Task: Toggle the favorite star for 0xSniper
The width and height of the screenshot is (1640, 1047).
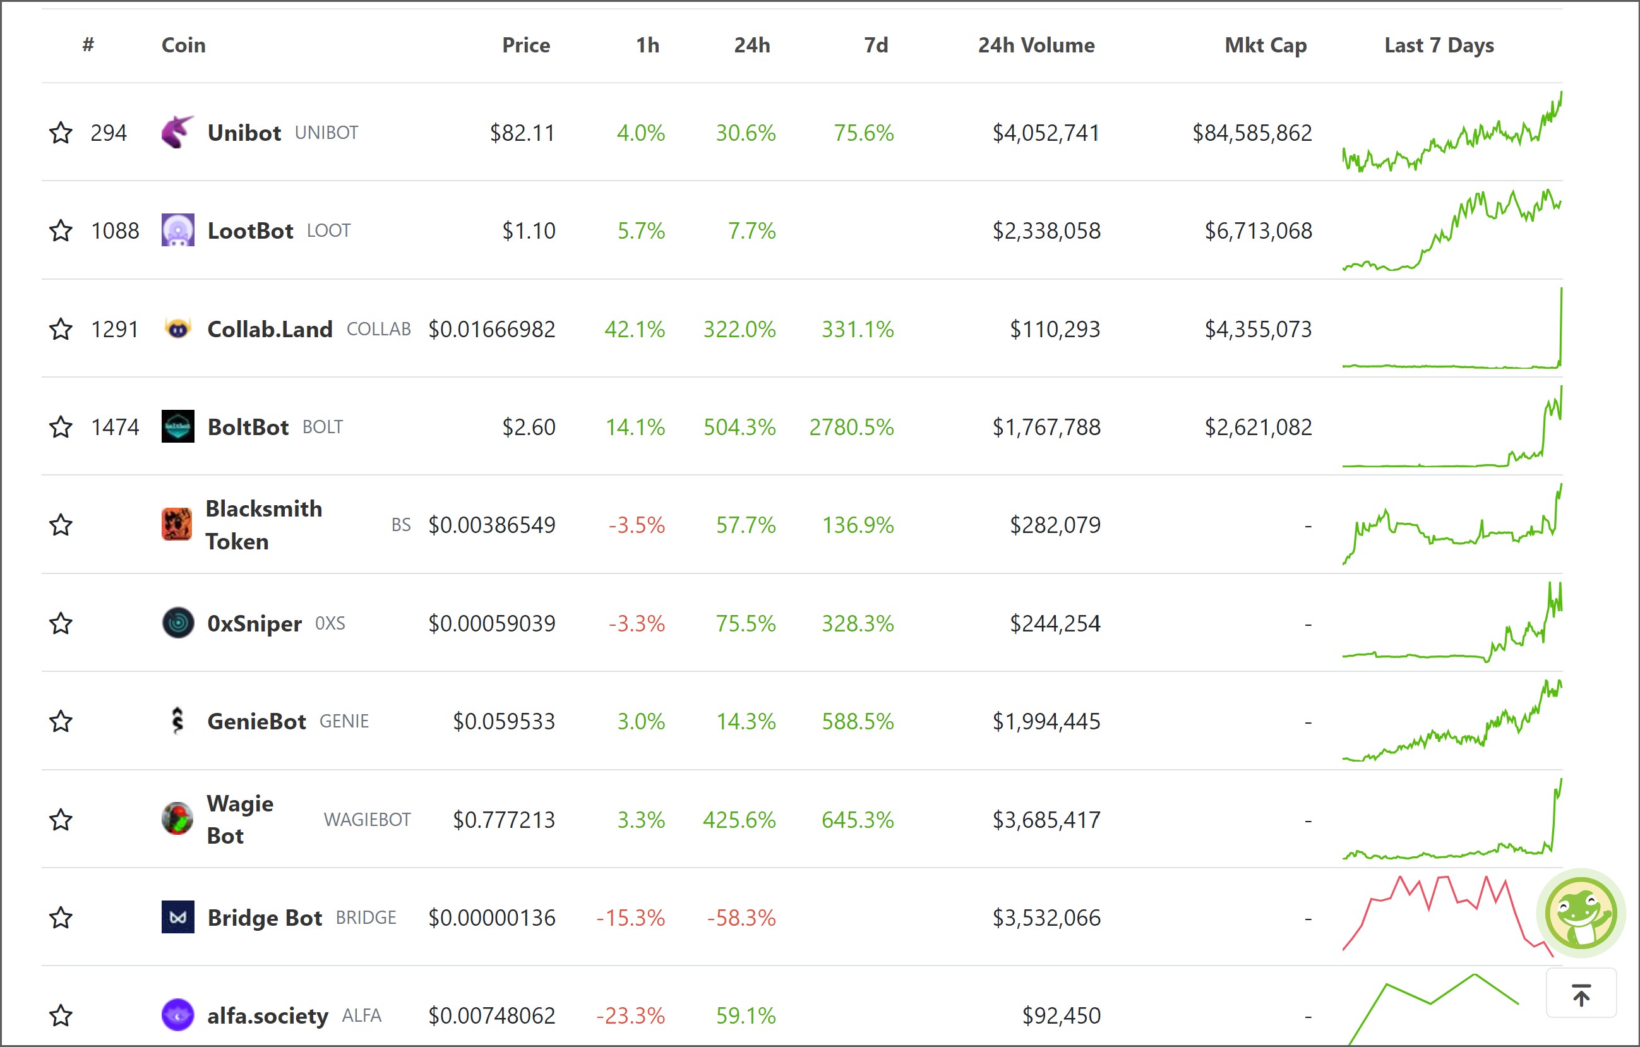Action: coord(61,623)
